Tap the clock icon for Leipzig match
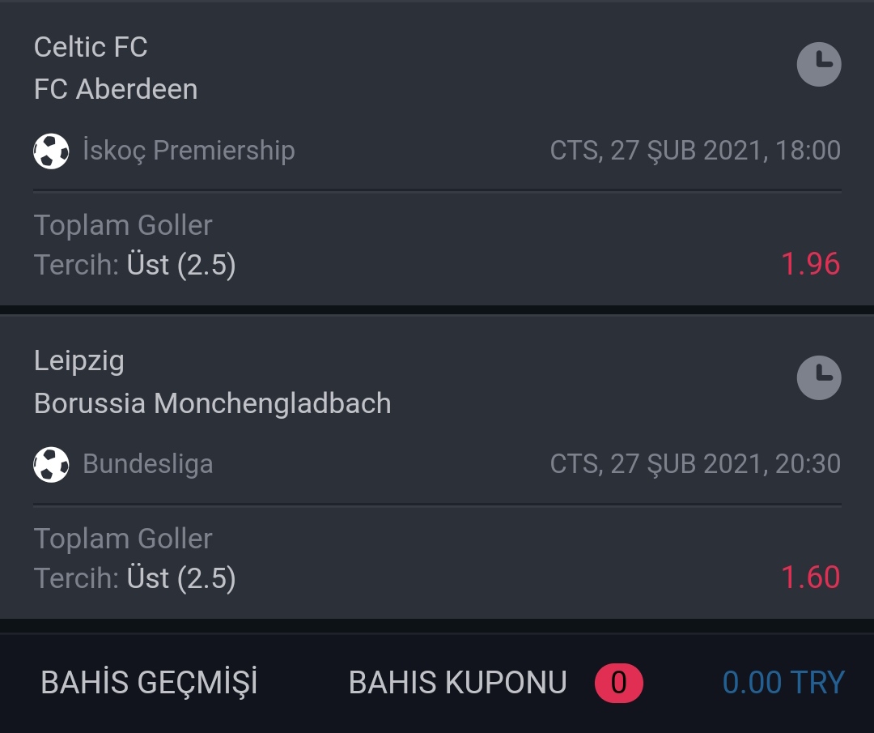The height and width of the screenshot is (733, 874). [x=819, y=377]
